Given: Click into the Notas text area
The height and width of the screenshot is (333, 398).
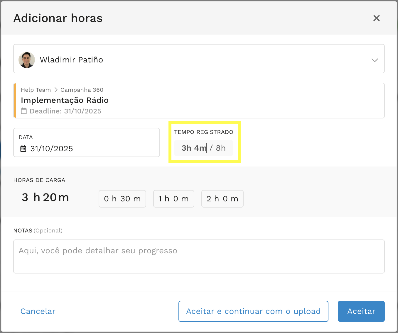Looking at the screenshot, I should point(199,256).
